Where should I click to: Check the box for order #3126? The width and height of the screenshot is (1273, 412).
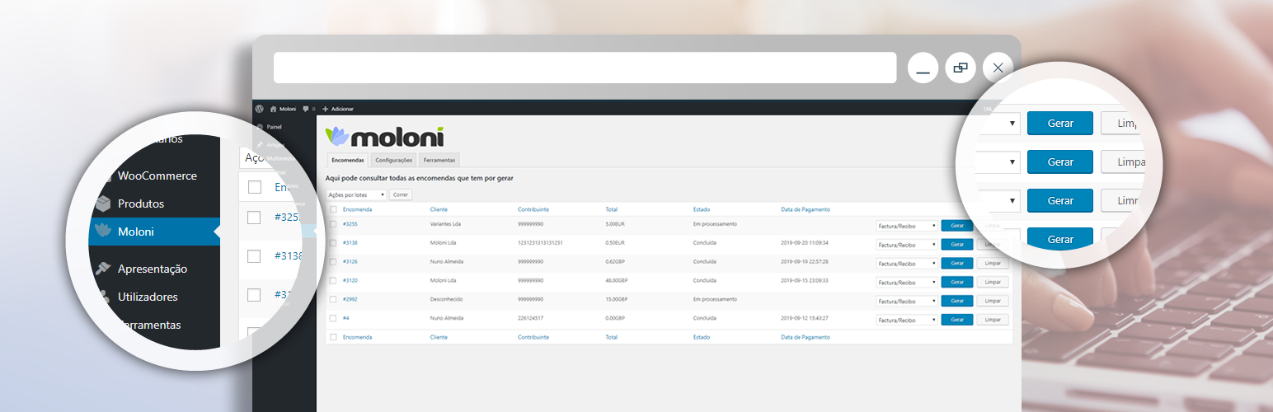tap(334, 262)
